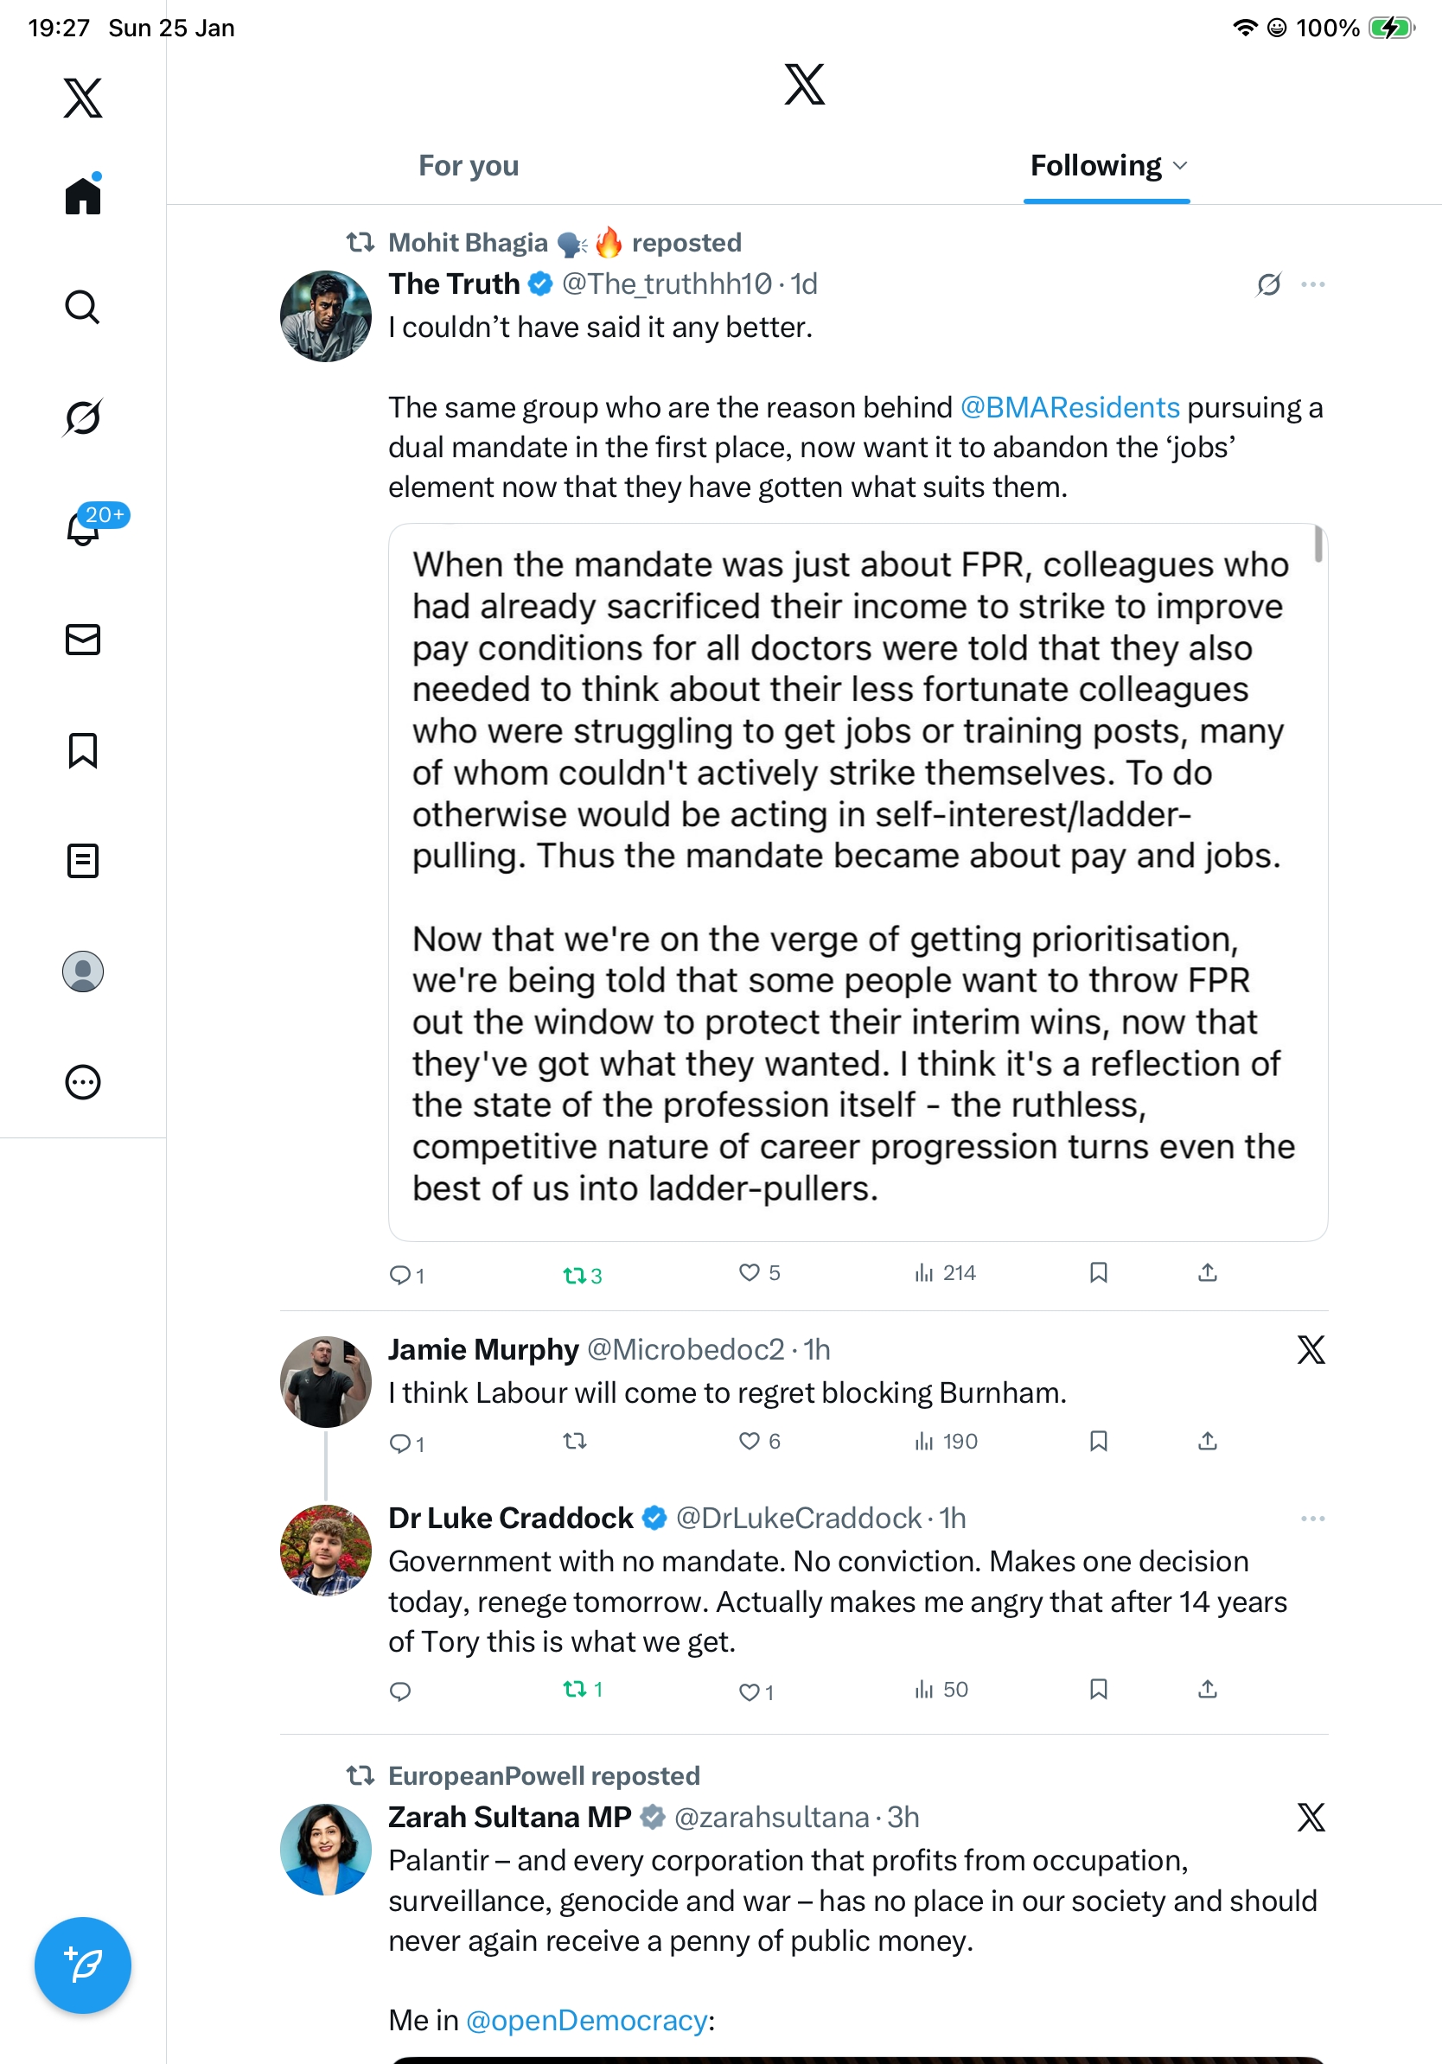Open Search from the sidebar magnifier icon
The image size is (1442, 2064).
[x=83, y=308]
